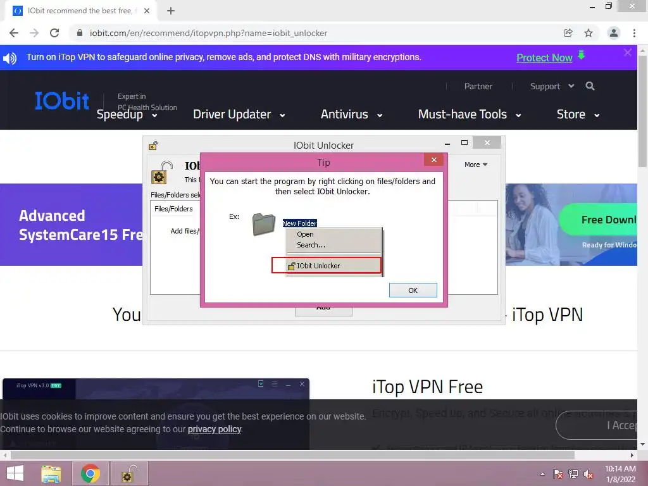Click the site padlock icon in address bar
Screen dimensions: 648x486
[x=80, y=33]
